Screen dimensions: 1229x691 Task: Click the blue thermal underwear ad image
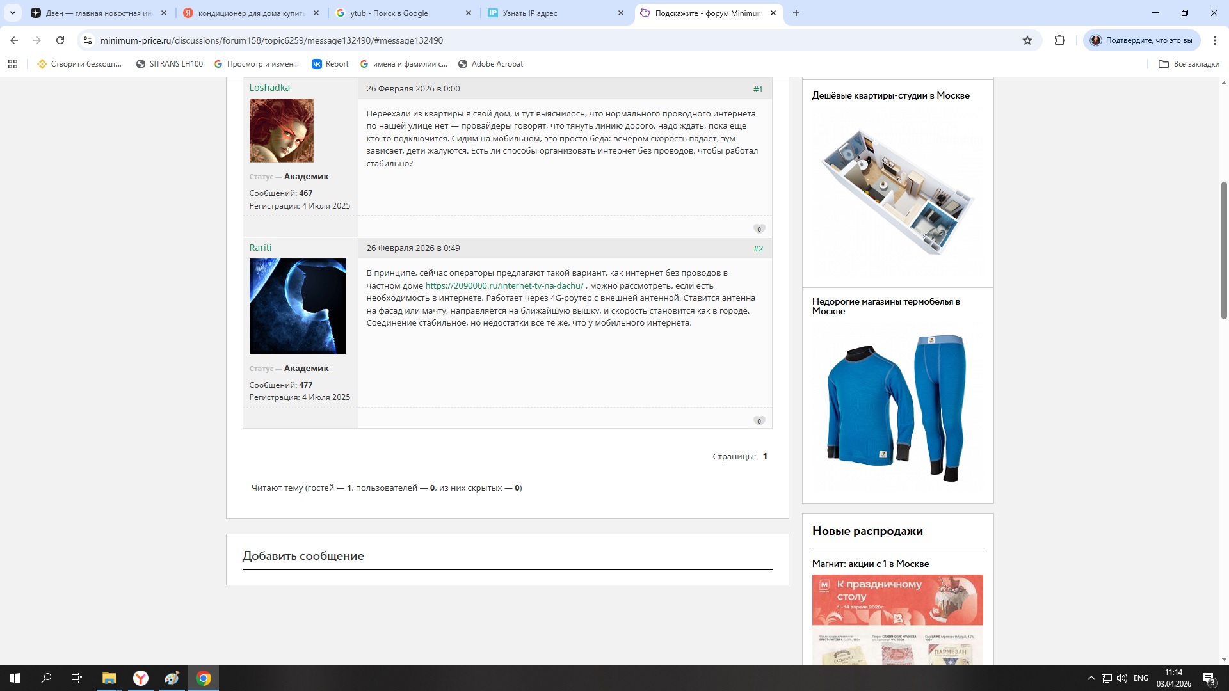coord(897,408)
